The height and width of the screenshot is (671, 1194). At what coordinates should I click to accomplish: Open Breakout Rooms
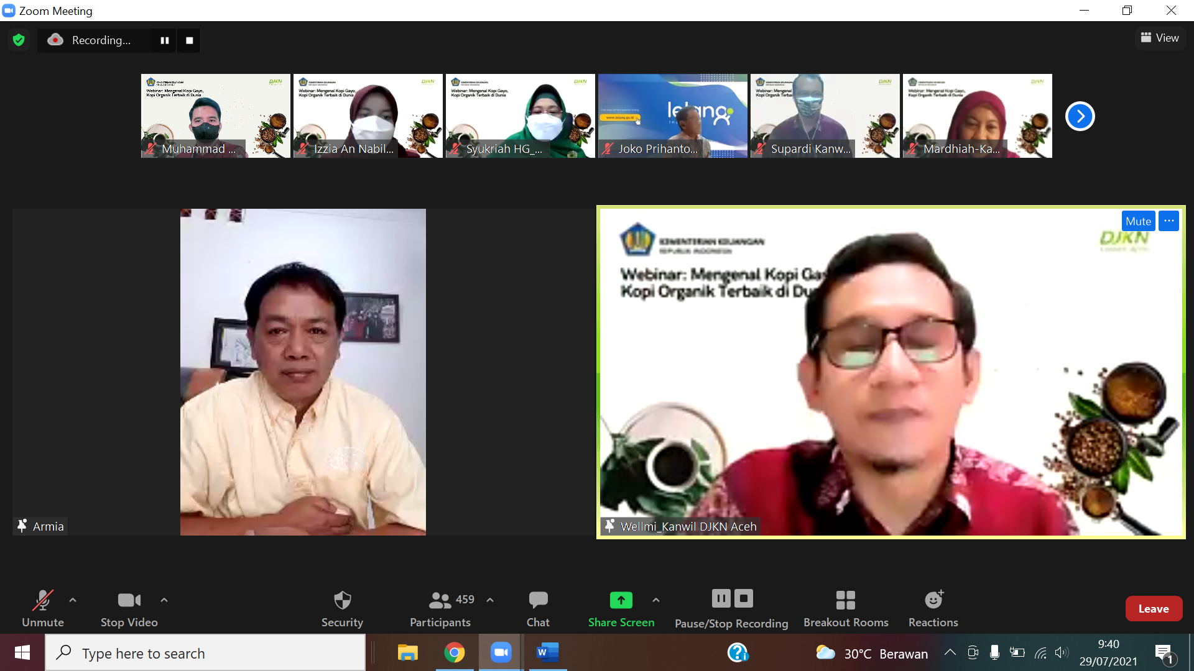pos(845,601)
